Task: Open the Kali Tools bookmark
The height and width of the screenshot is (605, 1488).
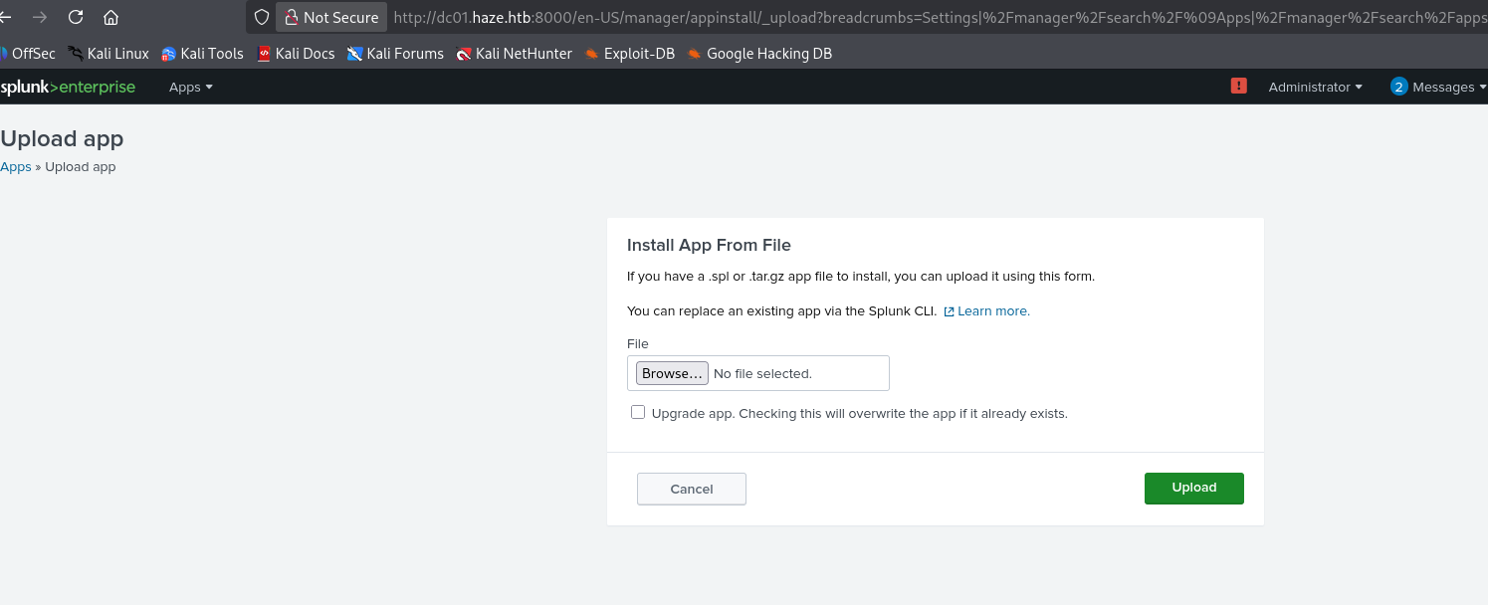Action: (x=202, y=54)
